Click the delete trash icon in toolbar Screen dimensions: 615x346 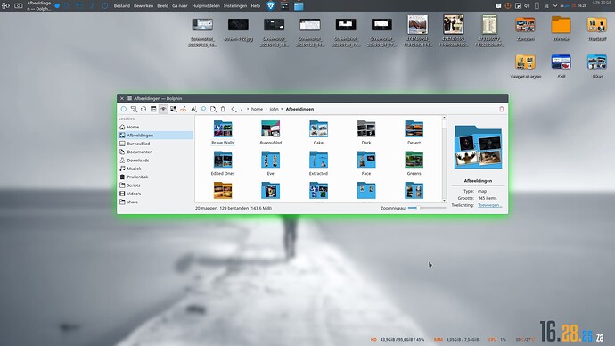(223, 109)
